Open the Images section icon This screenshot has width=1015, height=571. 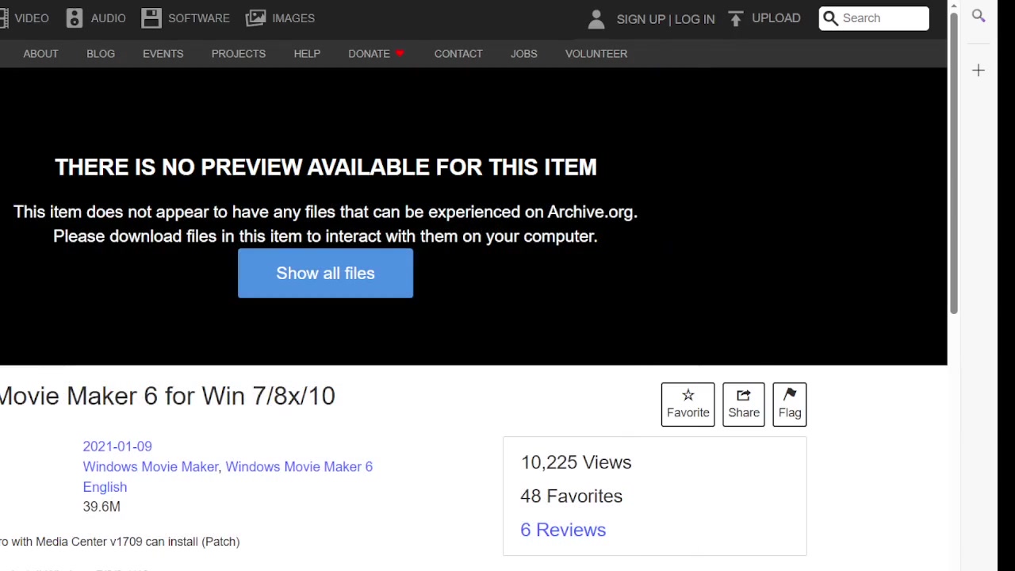point(255,18)
